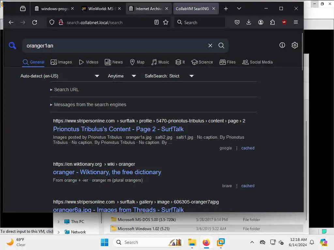Open cached link for stripersonline result
The image size is (334, 250).
click(248, 148)
